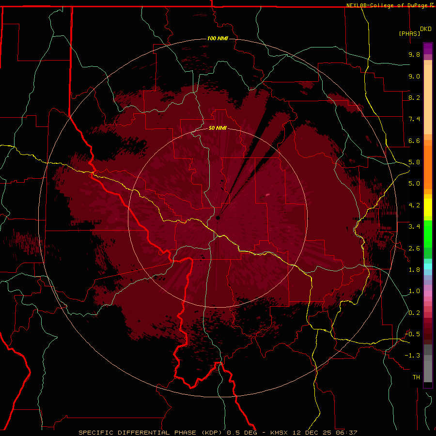Click the 8.2 value on the scale
The image size is (436, 436).
pyautogui.click(x=414, y=98)
